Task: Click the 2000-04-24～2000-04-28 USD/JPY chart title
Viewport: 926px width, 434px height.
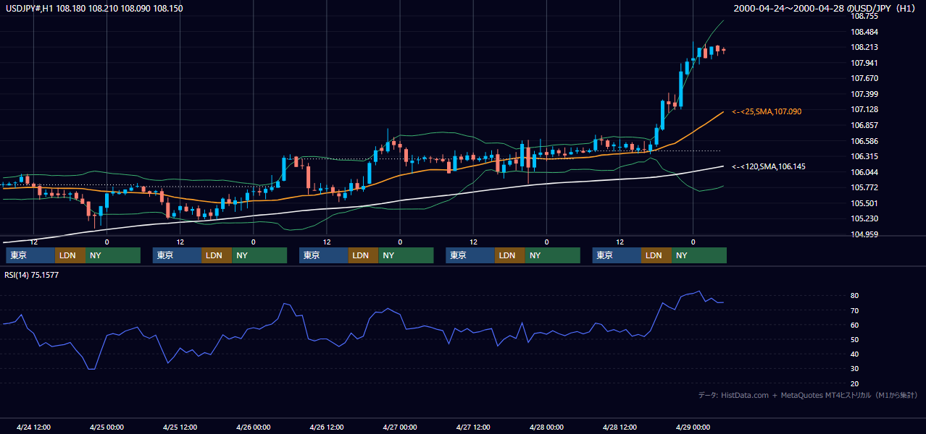Action: 825,8
